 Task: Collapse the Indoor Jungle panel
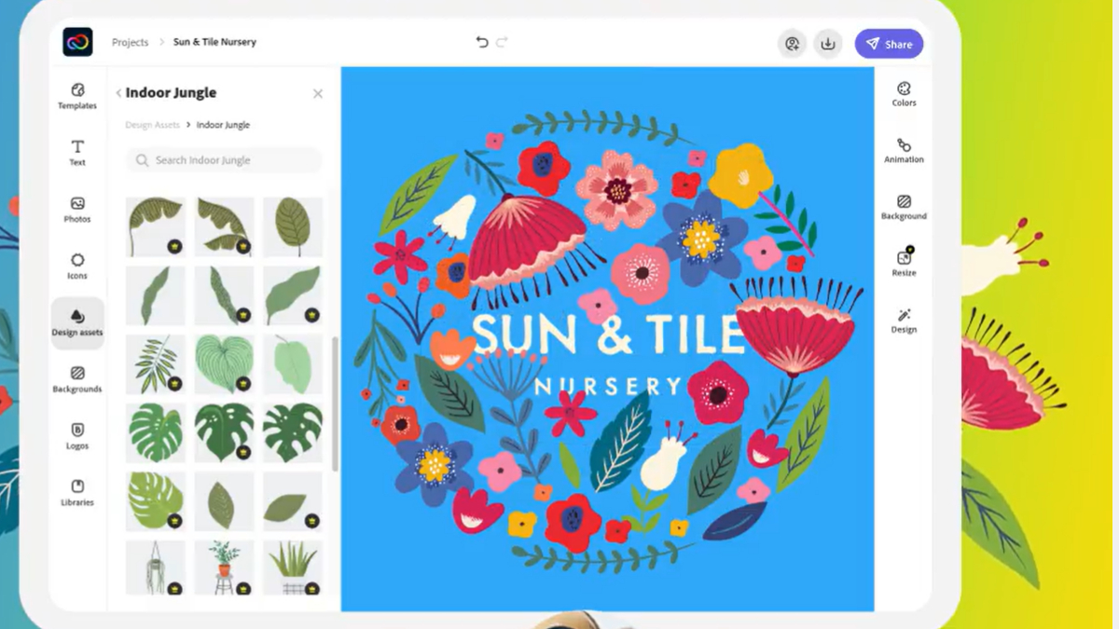tap(117, 92)
